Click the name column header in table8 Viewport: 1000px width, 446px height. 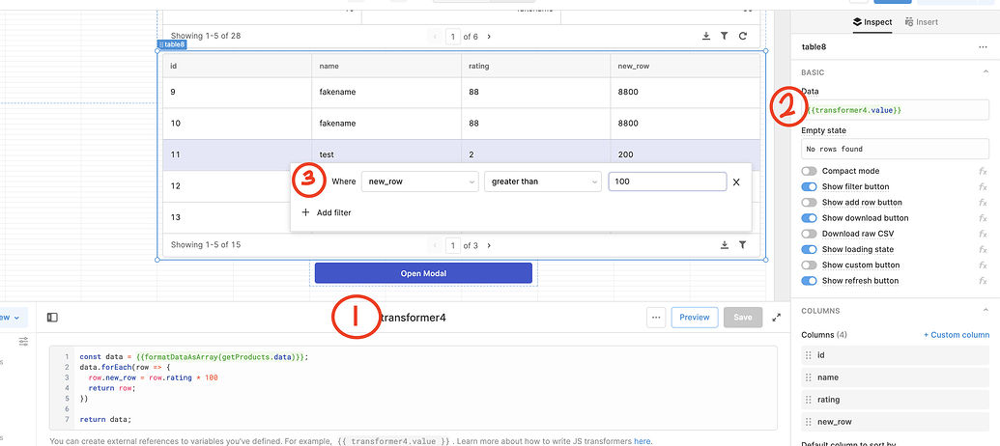pyautogui.click(x=386, y=66)
